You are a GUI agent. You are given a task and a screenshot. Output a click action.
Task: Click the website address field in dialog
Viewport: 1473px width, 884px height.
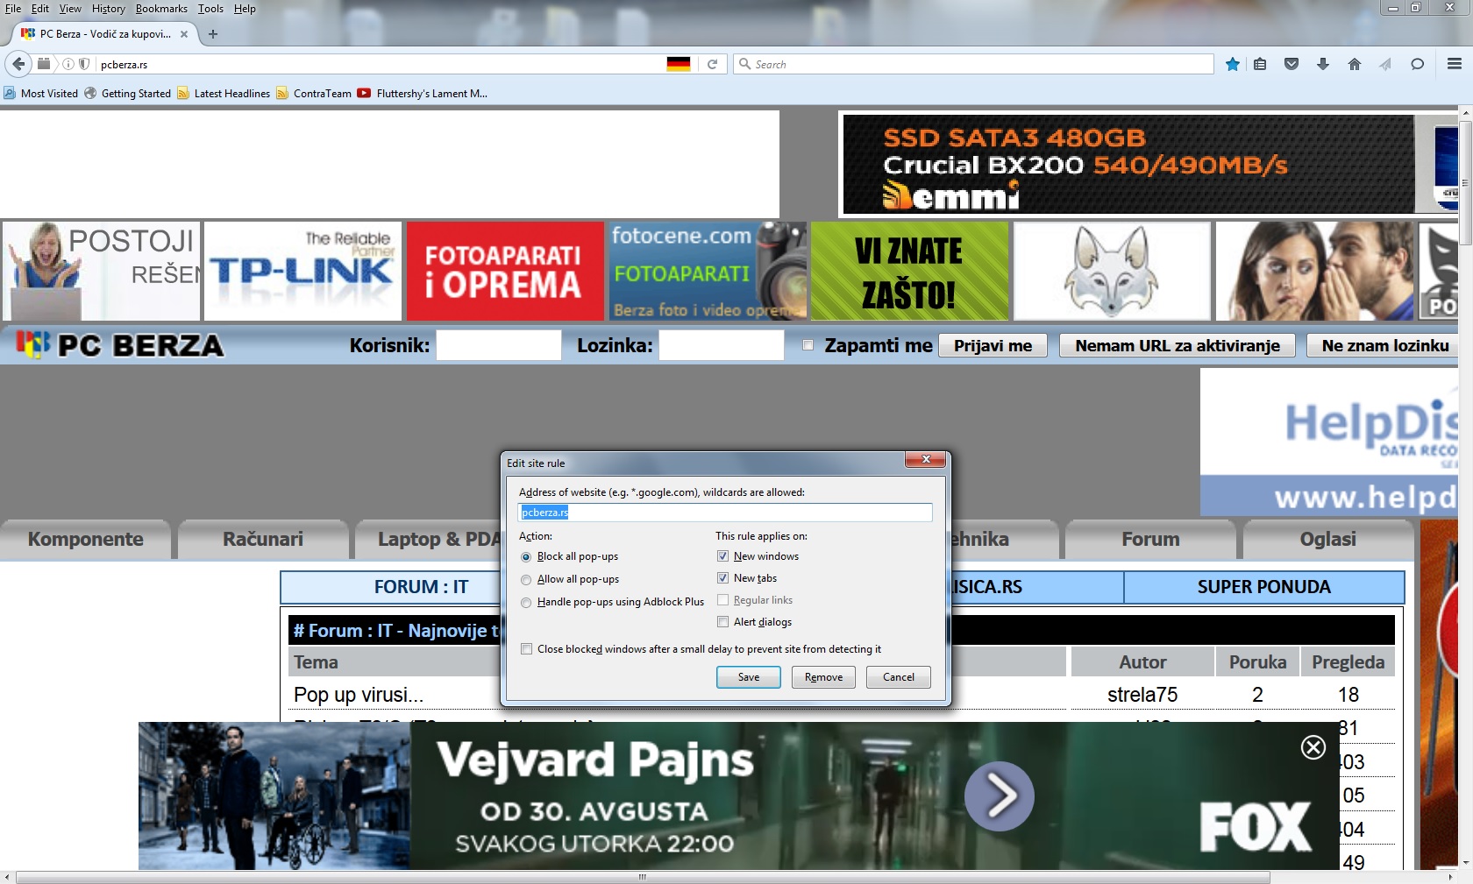pyautogui.click(x=725, y=513)
